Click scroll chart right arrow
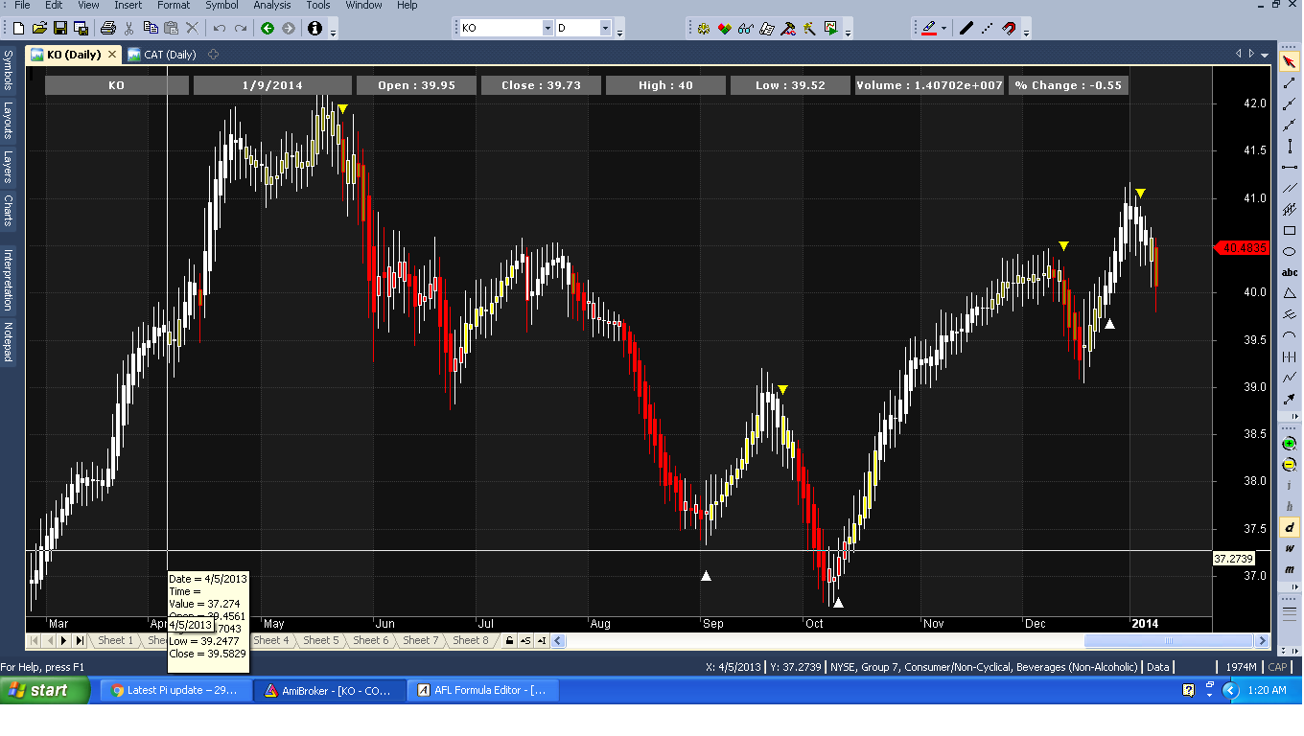 [1263, 640]
